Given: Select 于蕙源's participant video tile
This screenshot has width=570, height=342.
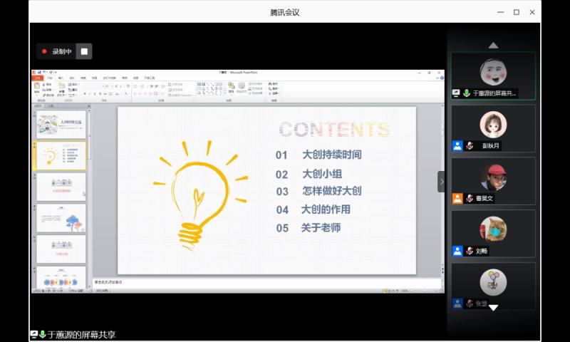Looking at the screenshot, I should pos(493,76).
